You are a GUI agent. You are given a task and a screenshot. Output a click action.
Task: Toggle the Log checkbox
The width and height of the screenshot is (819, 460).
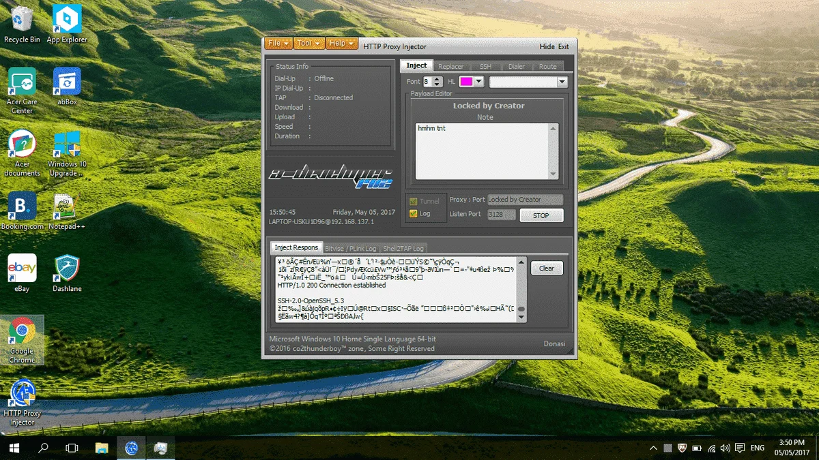coord(413,213)
